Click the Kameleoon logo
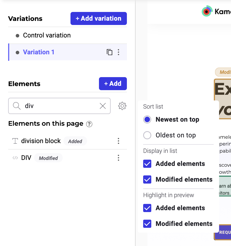231x246 pixels. pyautogui.click(x=207, y=11)
